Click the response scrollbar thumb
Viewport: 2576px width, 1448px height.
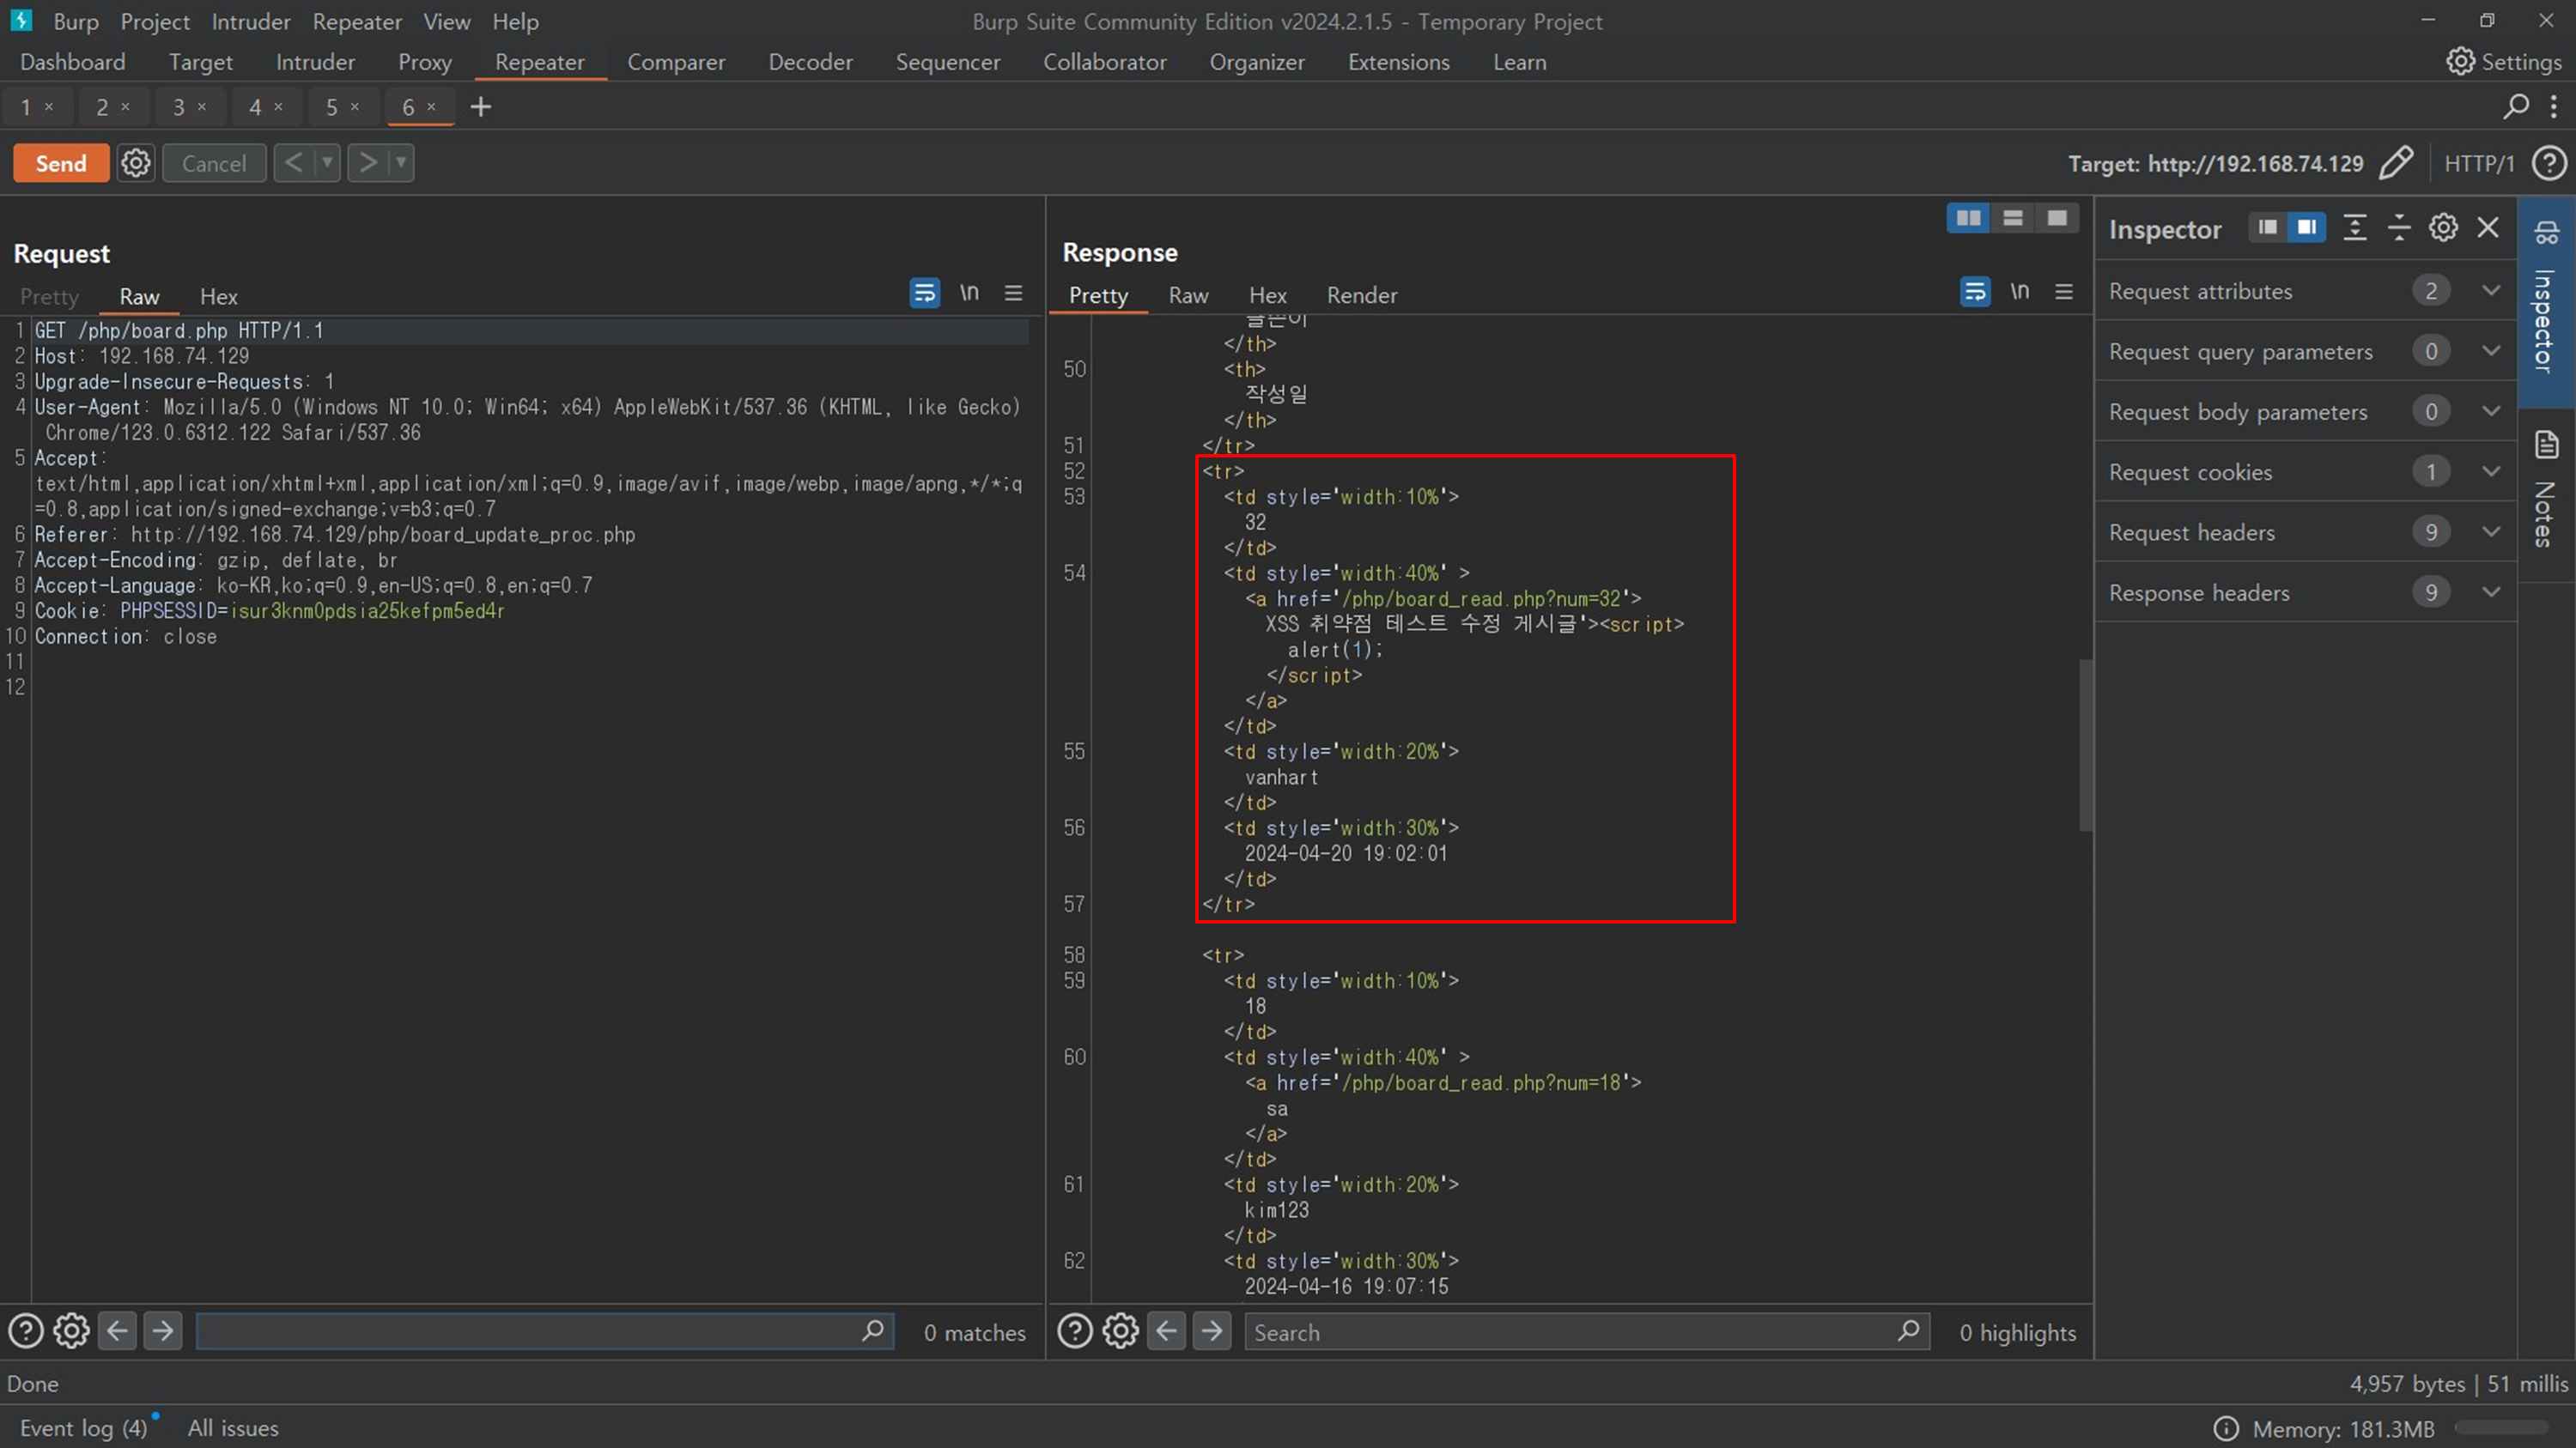tap(2085, 744)
